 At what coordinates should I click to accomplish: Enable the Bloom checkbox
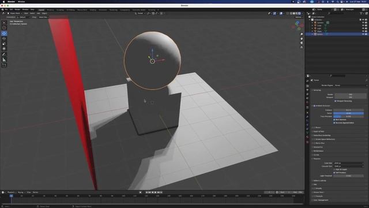(x=314, y=127)
